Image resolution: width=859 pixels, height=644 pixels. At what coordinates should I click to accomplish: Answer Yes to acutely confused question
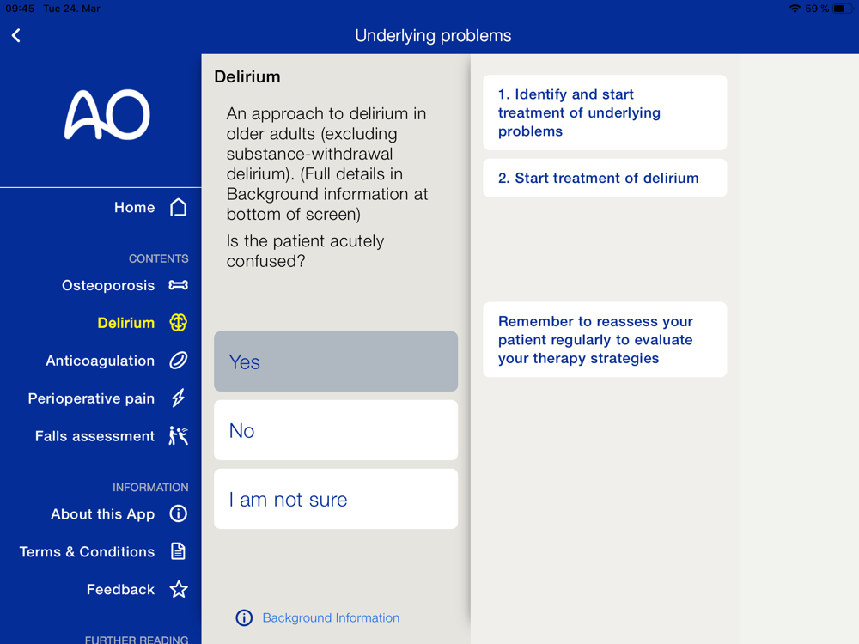pyautogui.click(x=336, y=361)
